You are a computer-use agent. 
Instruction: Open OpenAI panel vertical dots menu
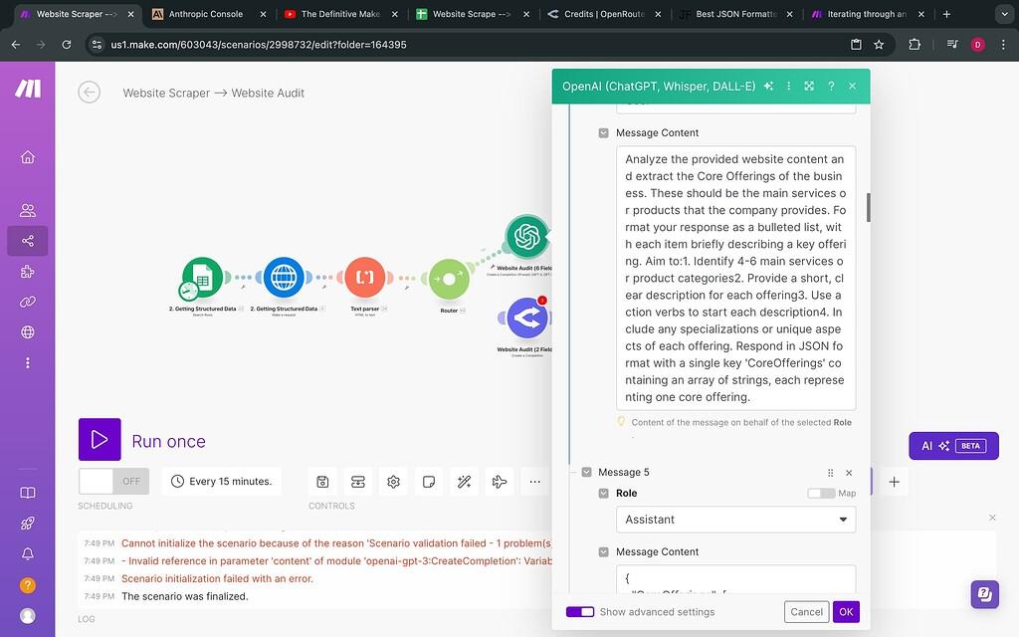click(x=789, y=86)
